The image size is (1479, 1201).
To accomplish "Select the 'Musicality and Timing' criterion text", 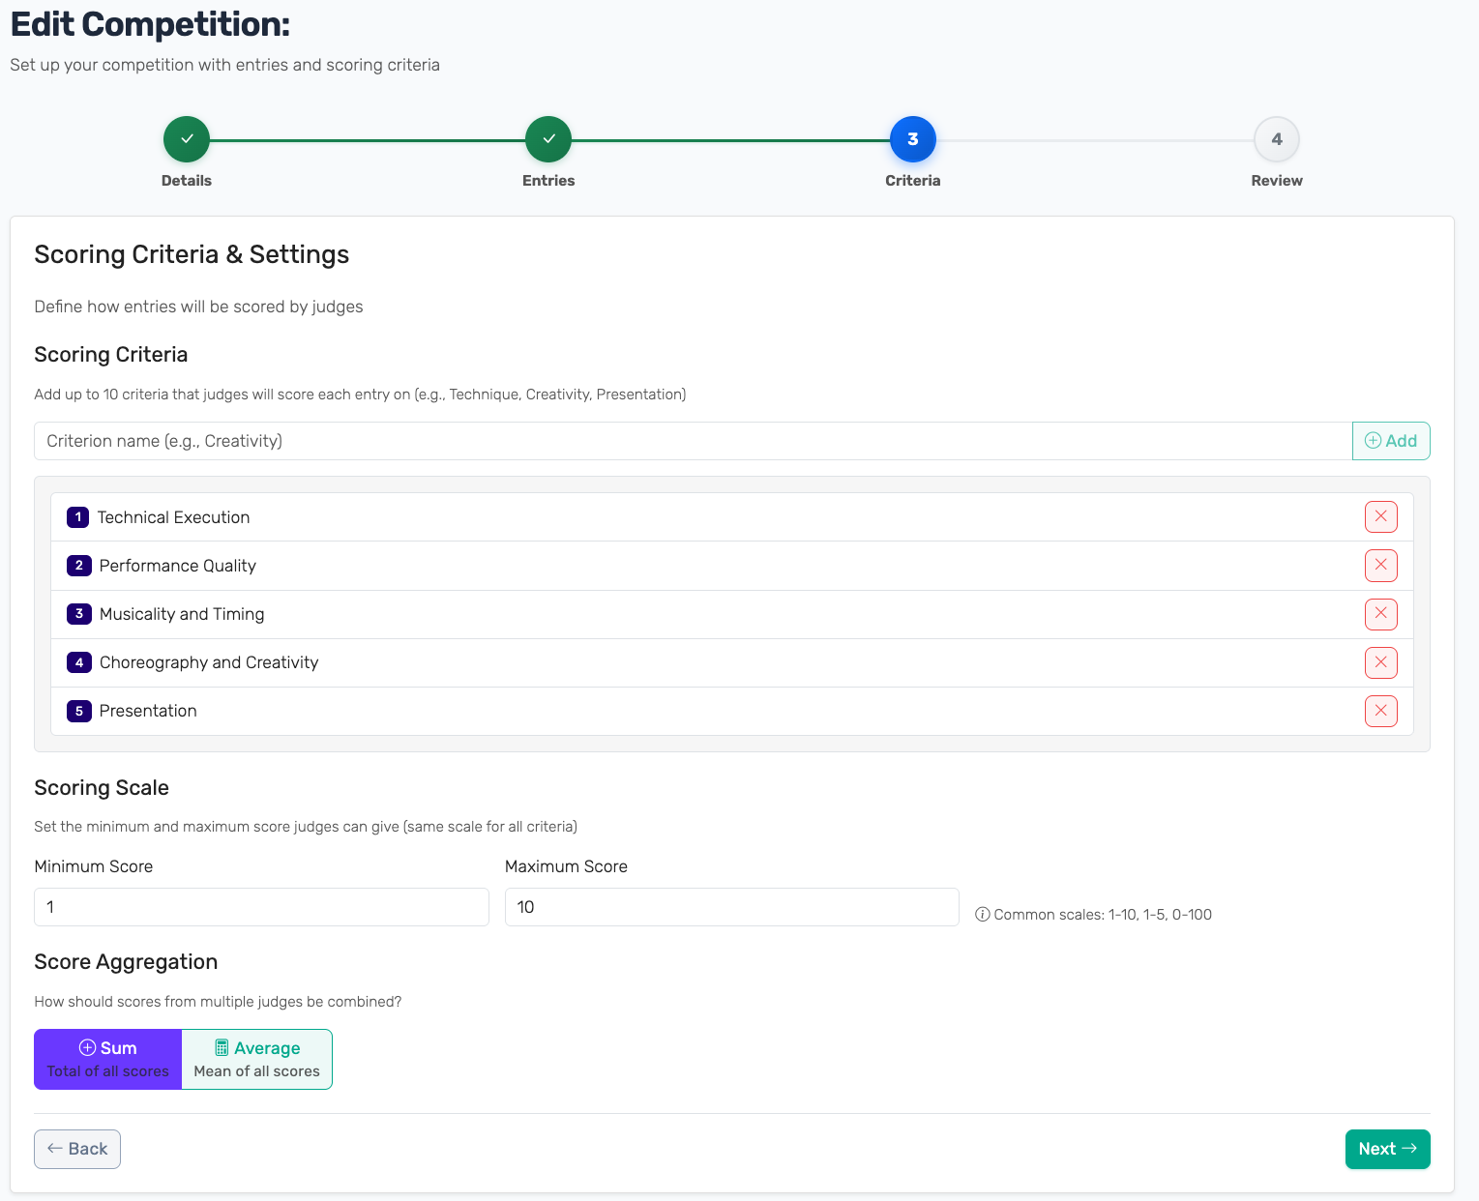I will point(182,614).
